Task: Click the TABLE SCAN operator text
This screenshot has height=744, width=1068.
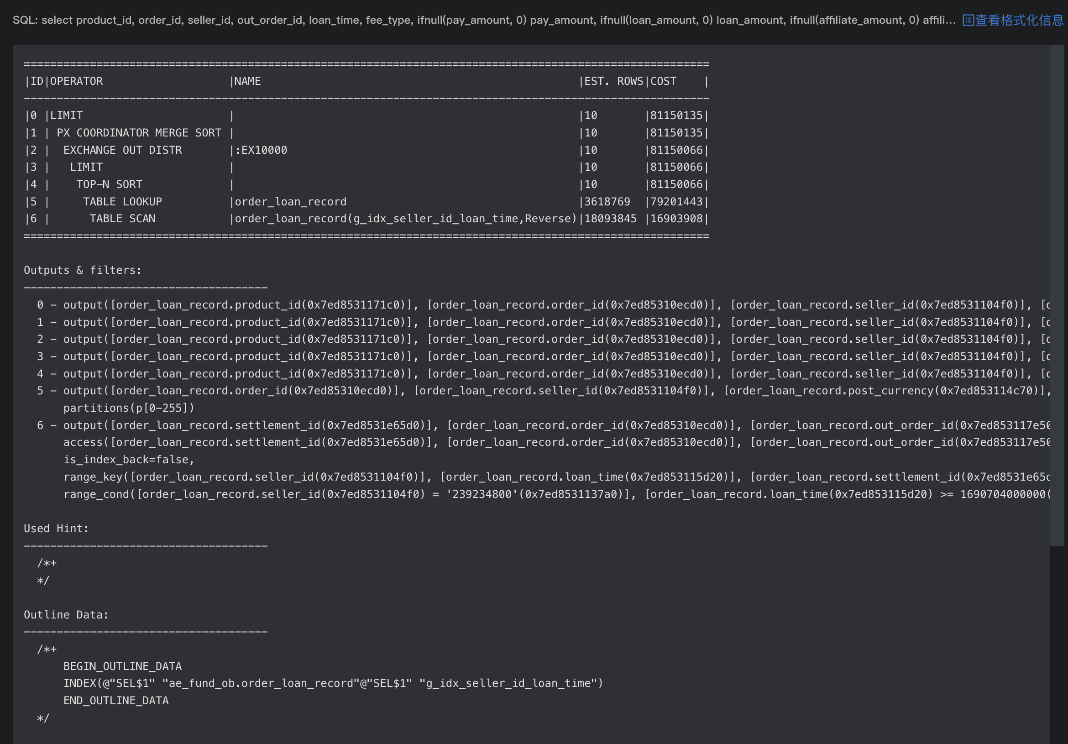Action: (122, 219)
